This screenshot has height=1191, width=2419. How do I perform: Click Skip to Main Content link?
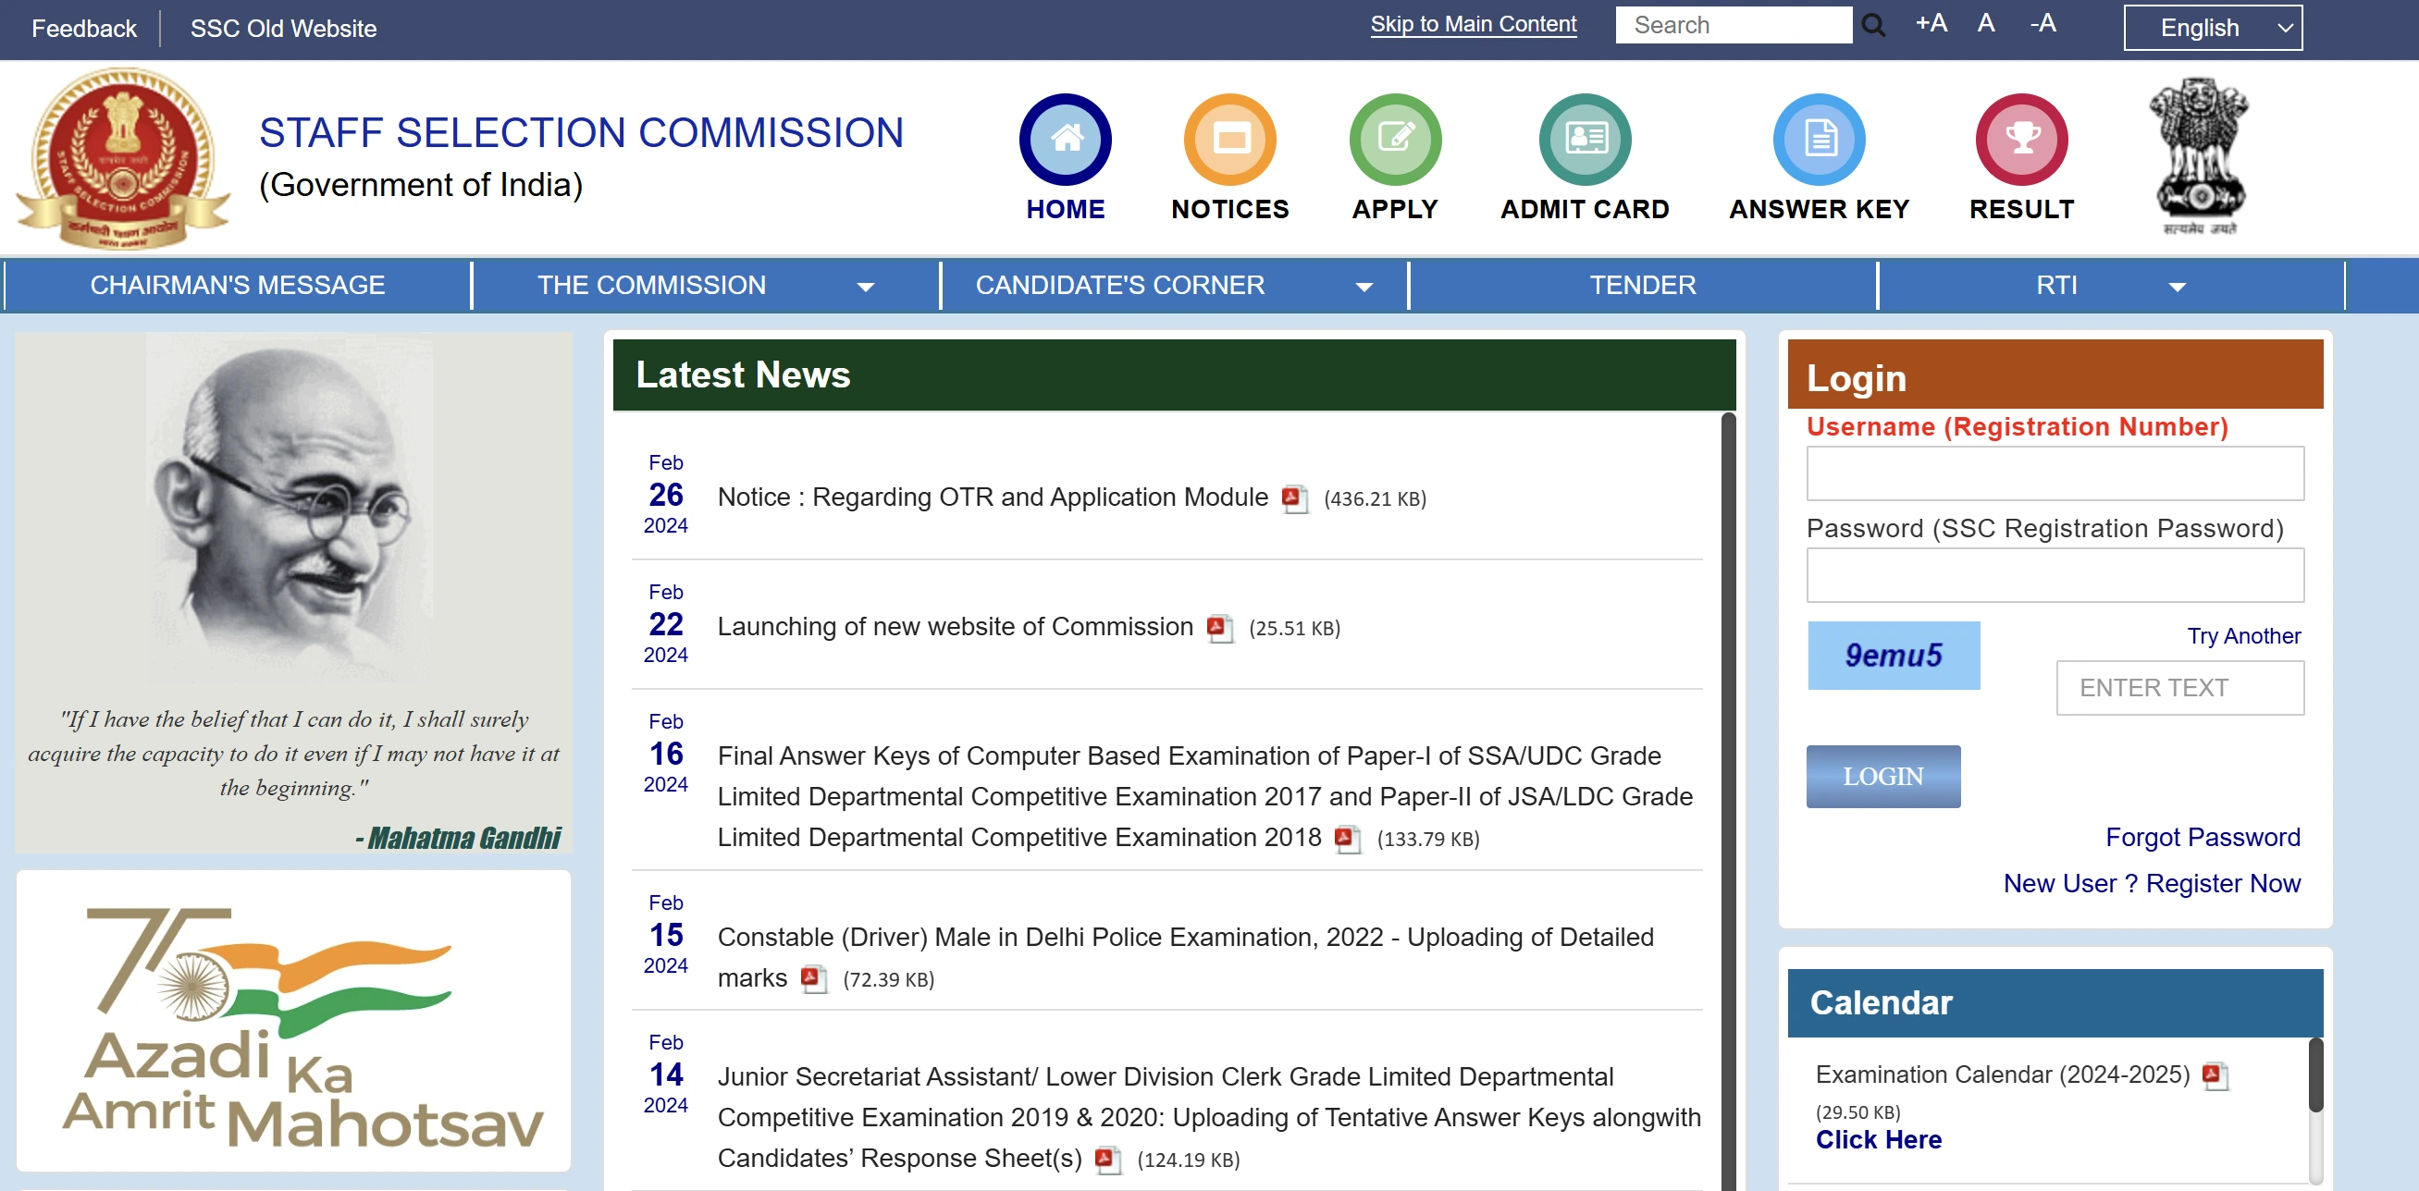point(1473,24)
